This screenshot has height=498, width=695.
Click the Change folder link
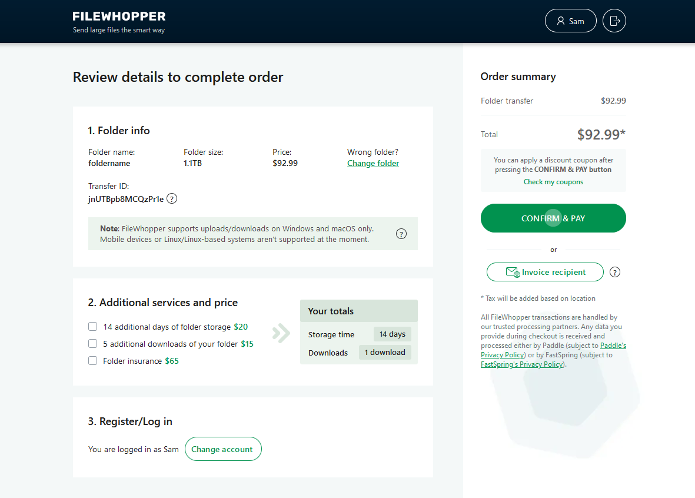pos(373,163)
